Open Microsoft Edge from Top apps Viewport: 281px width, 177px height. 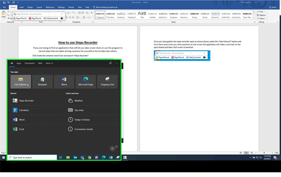tap(86, 81)
